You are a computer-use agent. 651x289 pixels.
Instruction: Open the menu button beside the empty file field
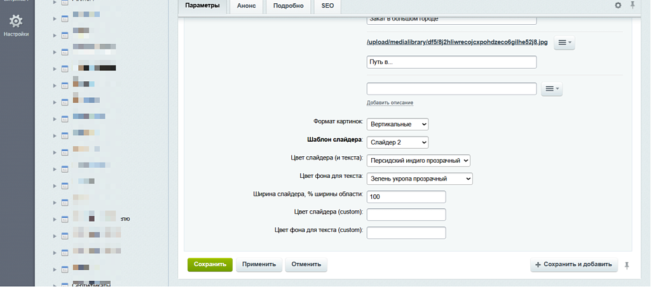[x=551, y=90]
